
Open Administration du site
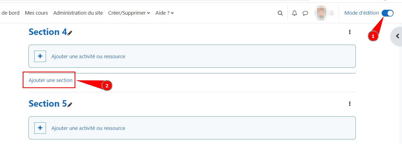click(x=78, y=13)
